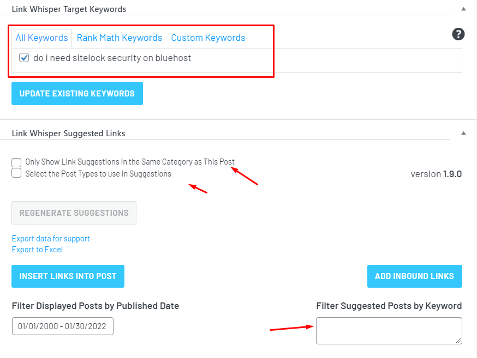Image resolution: width=477 pixels, height=358 pixels.
Task: Click the Link Whisper Target Keywords header
Action: point(68,9)
